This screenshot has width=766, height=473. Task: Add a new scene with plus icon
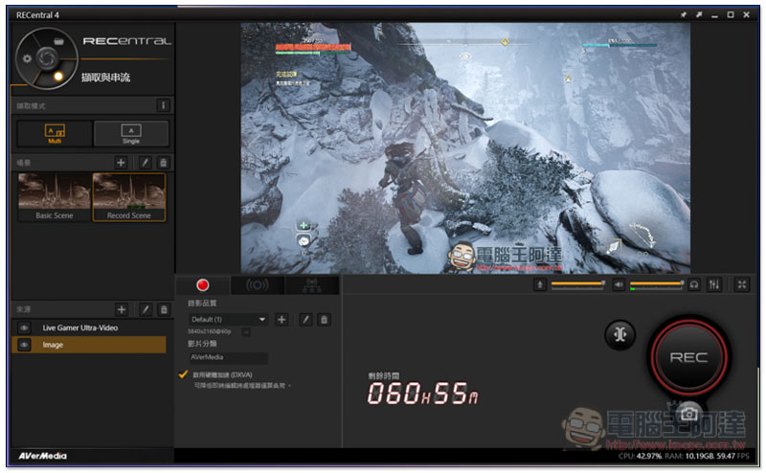[x=121, y=162]
